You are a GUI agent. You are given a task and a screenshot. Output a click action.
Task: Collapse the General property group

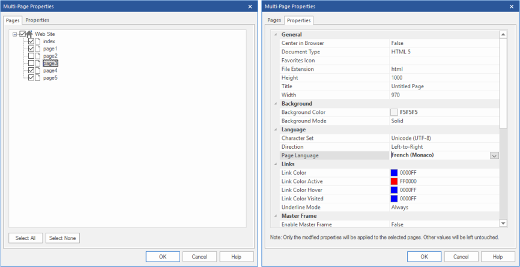pyautogui.click(x=275, y=34)
